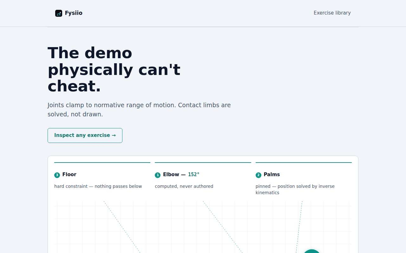Select the numbered badge 3 for Floor
406x253 pixels.
(57, 175)
